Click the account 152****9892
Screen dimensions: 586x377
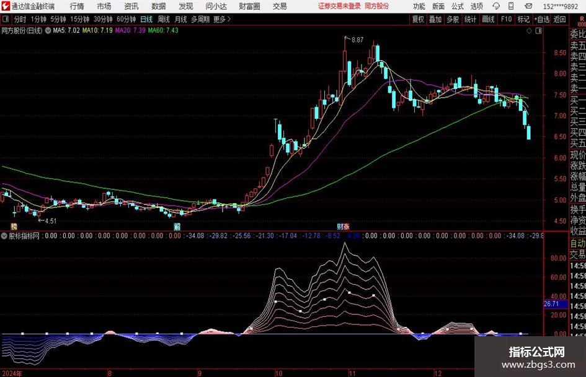(x=560, y=6)
